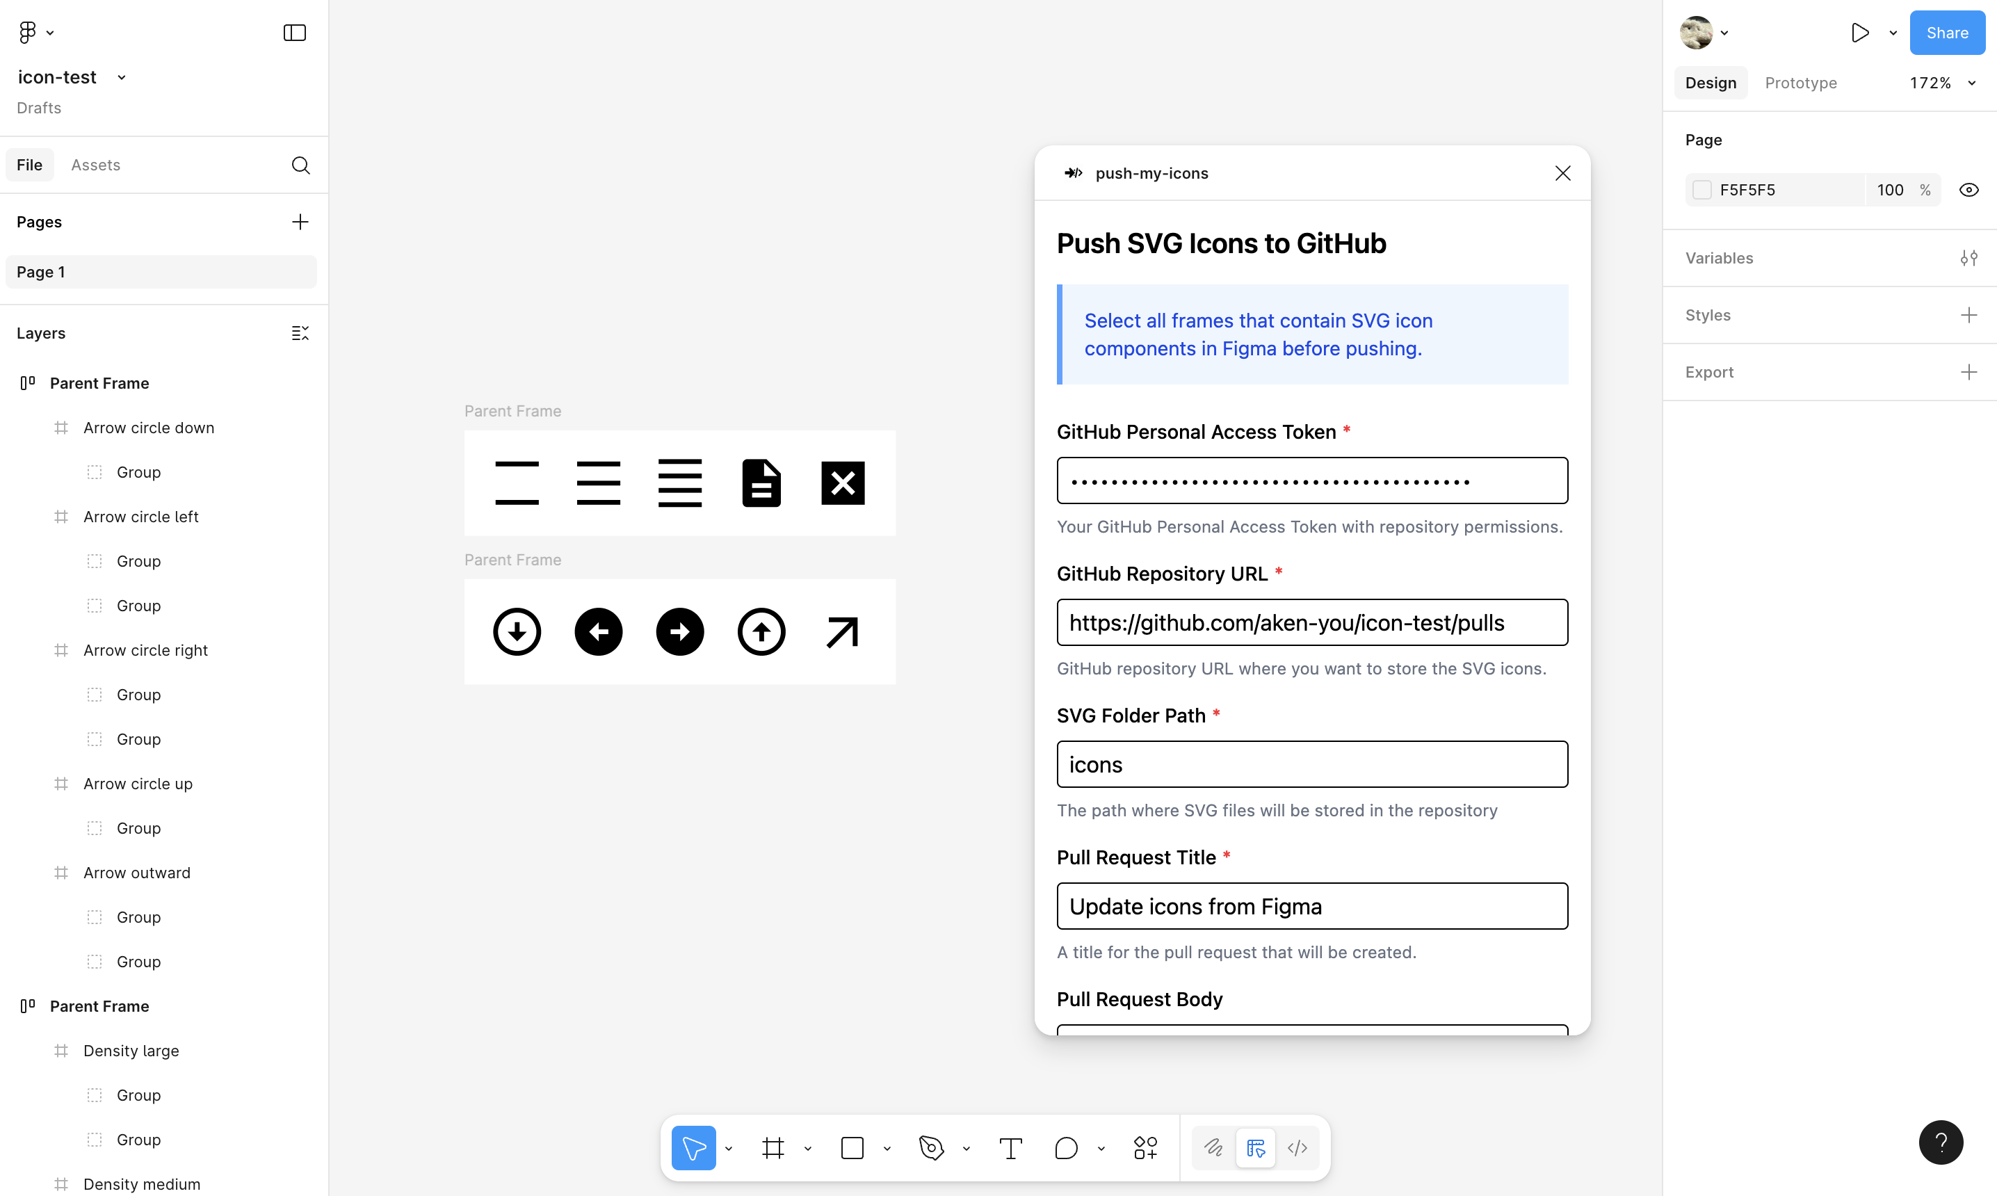The height and width of the screenshot is (1196, 1997).
Task: Open the 172% zoom dropdown
Action: tap(1943, 83)
